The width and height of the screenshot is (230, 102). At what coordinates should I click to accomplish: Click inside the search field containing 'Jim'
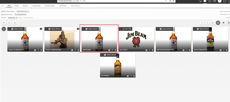tap(123, 1)
